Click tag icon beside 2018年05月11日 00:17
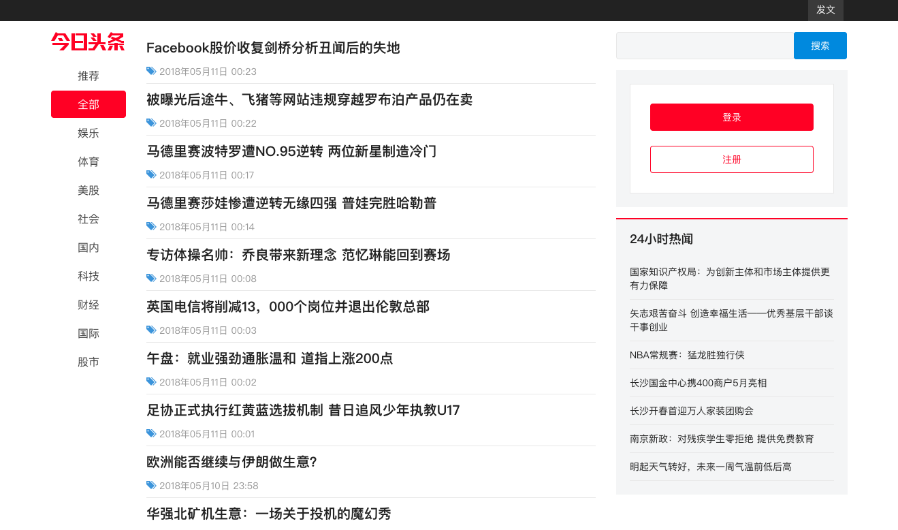Image resolution: width=898 pixels, height=530 pixels. tap(151, 174)
